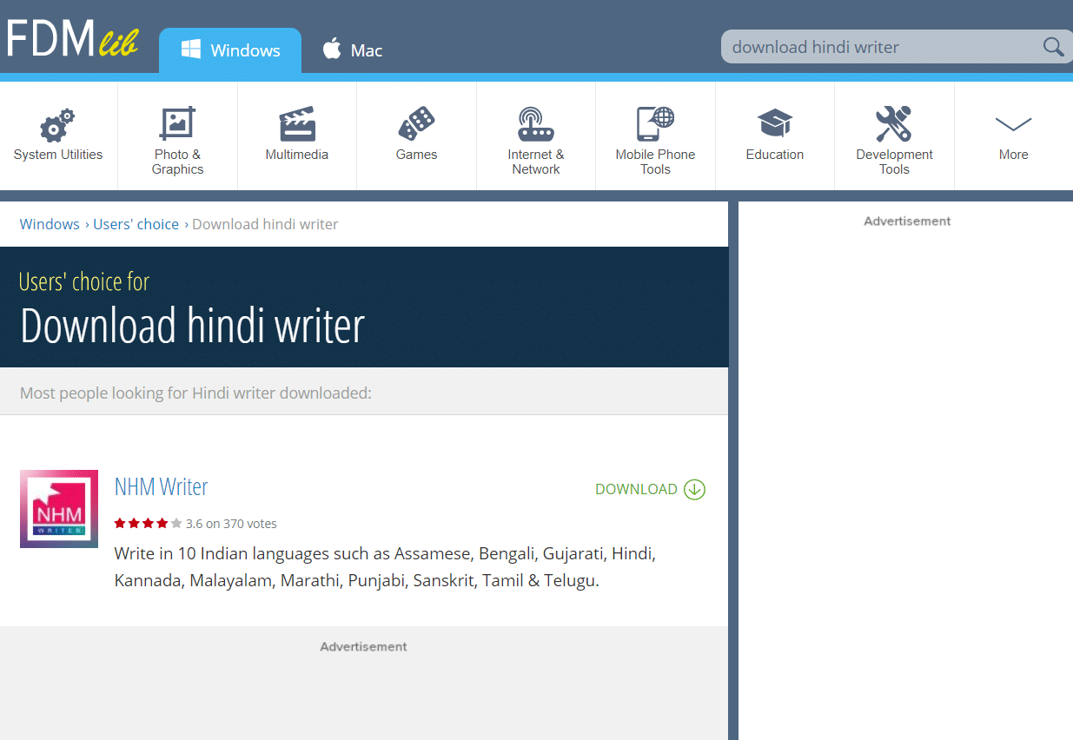Go to Windows breadcrumb link

(x=50, y=224)
